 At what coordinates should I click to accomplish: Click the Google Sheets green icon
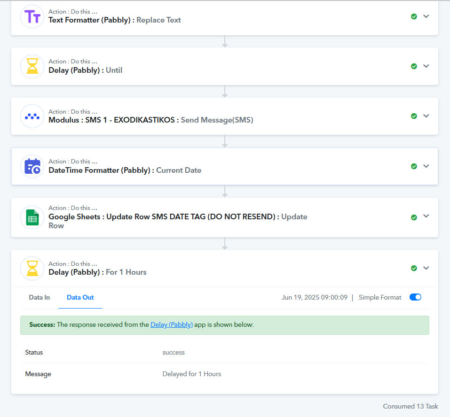click(x=32, y=217)
